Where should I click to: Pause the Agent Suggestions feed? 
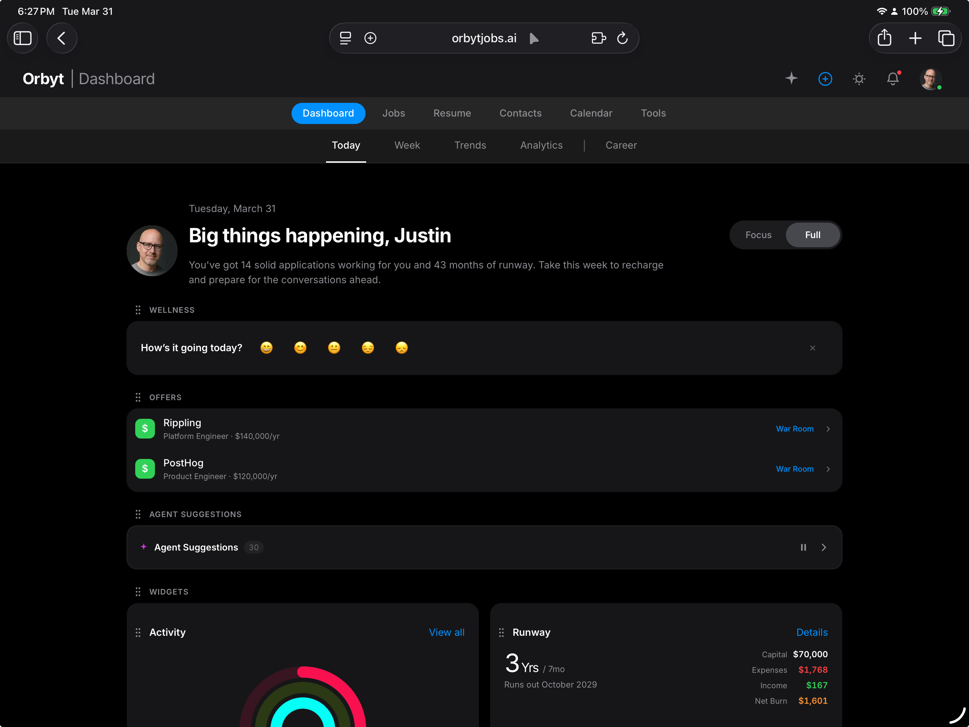tap(803, 547)
